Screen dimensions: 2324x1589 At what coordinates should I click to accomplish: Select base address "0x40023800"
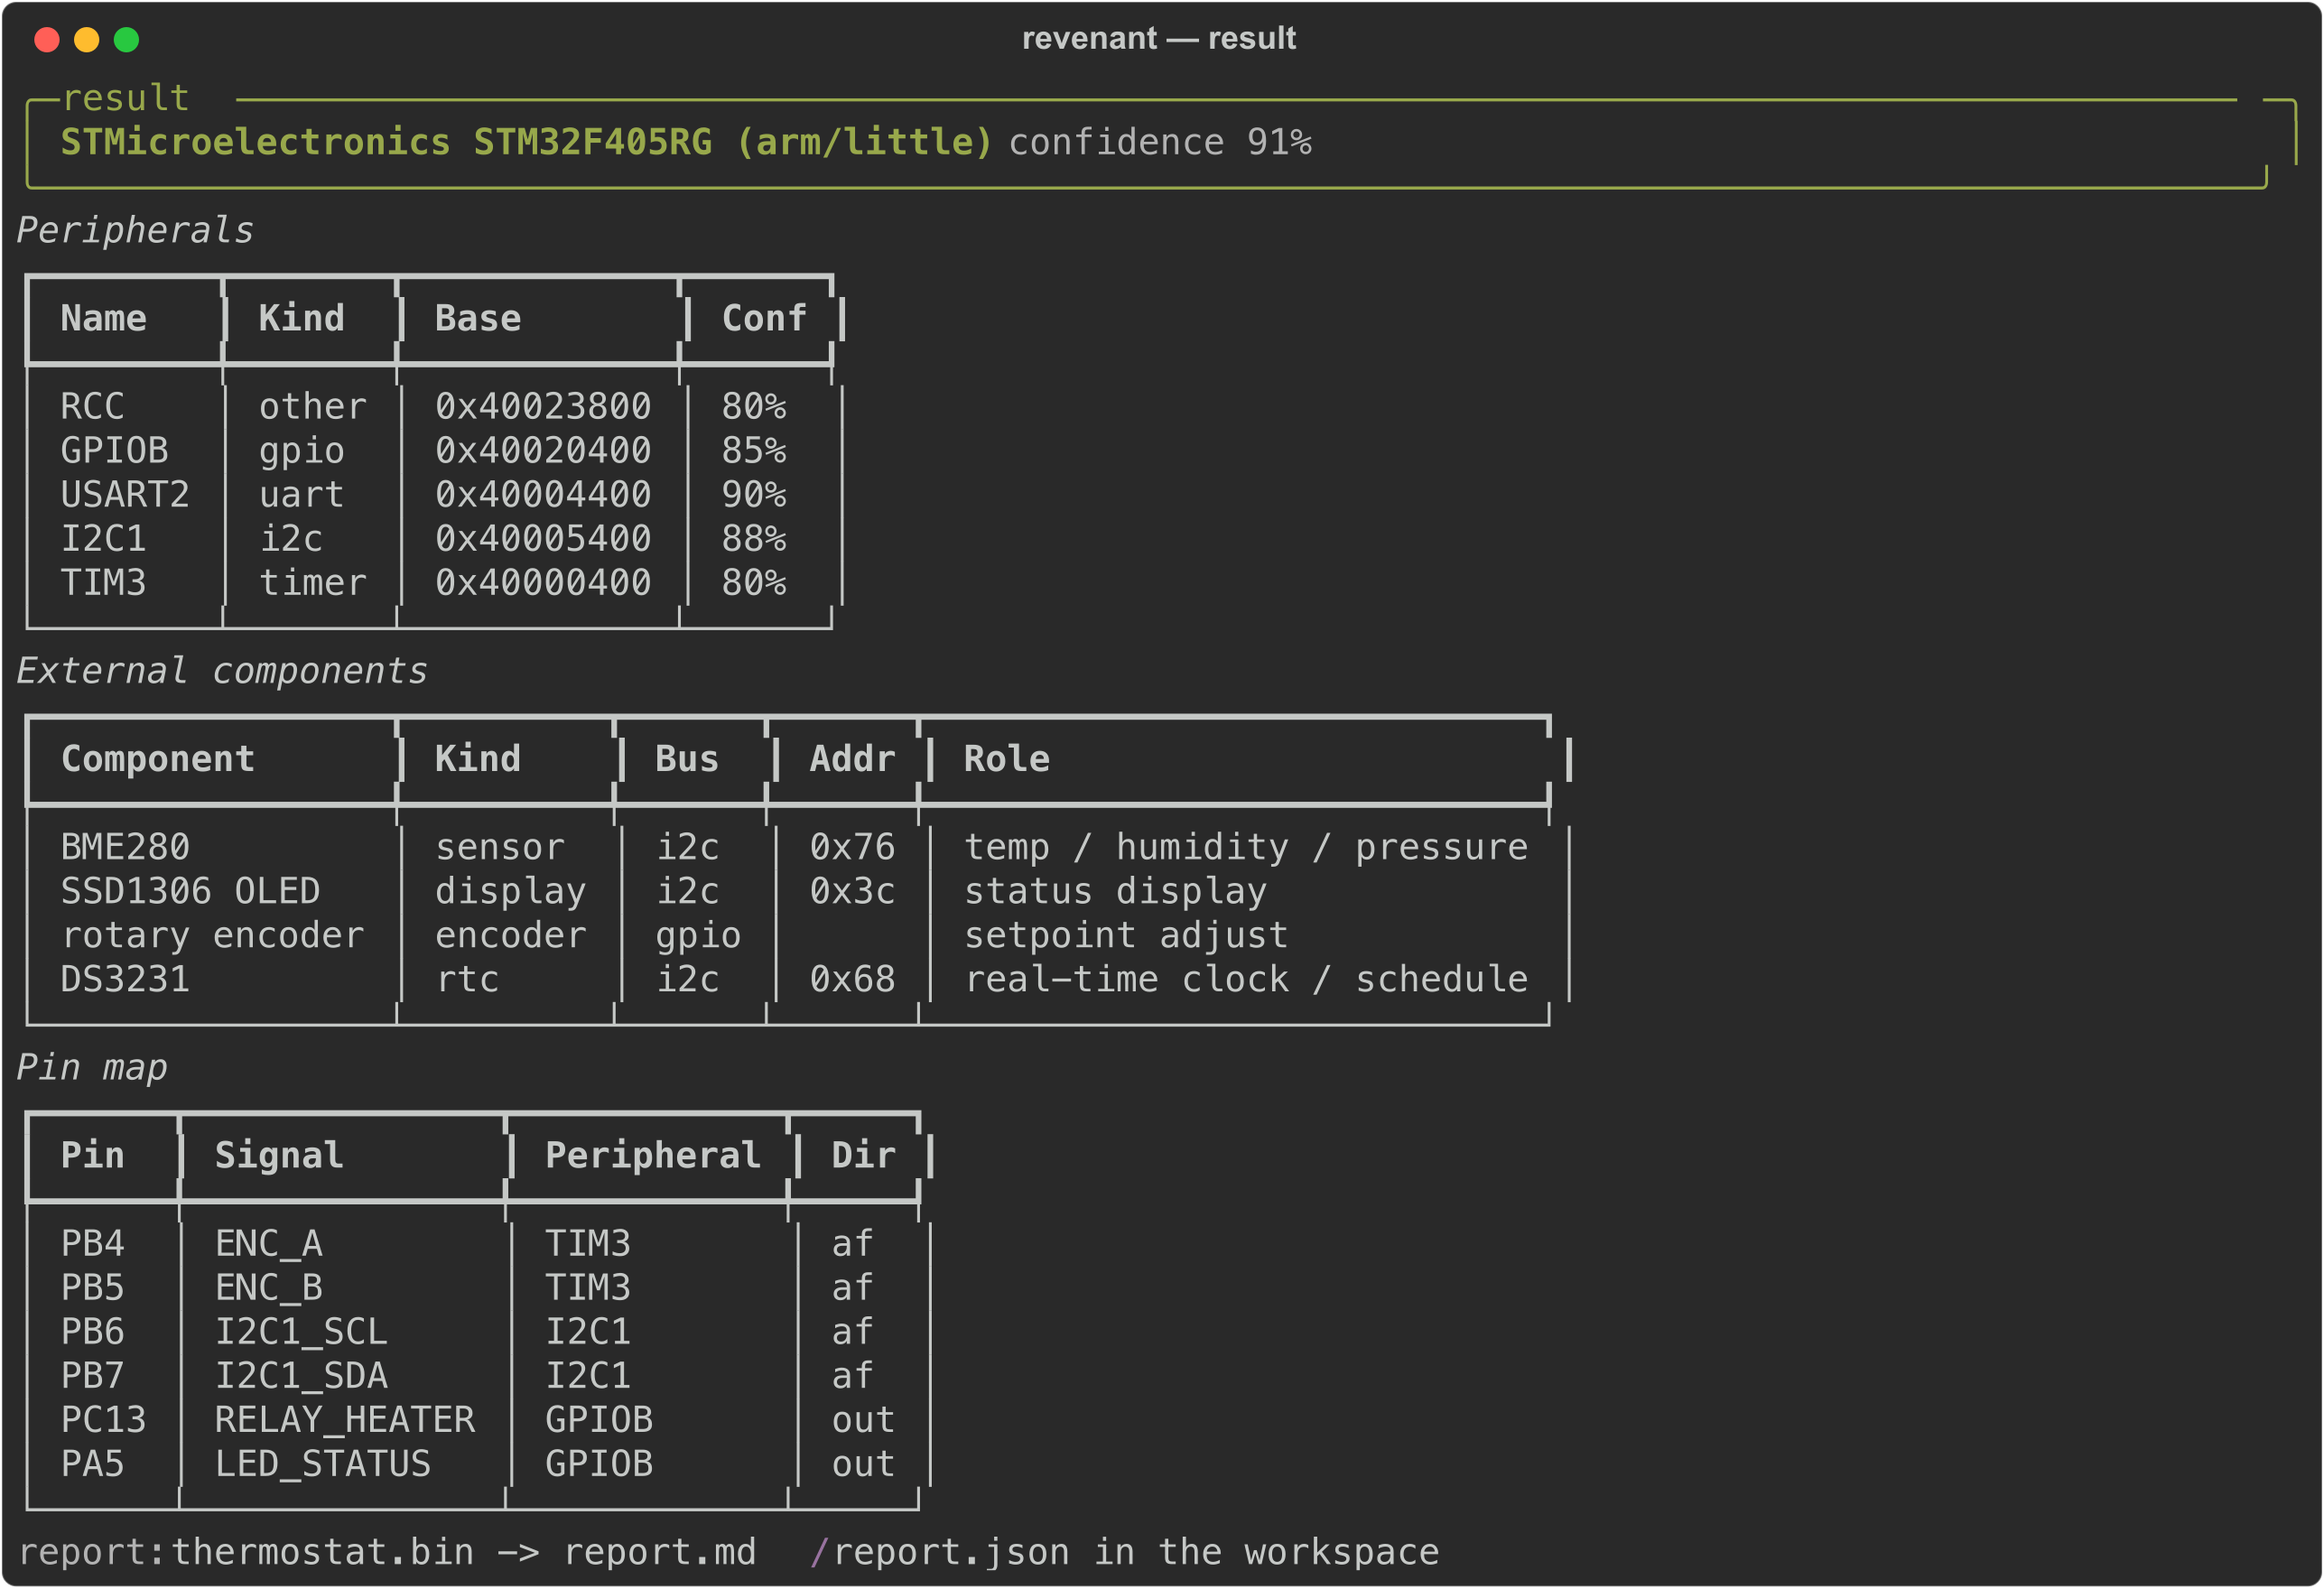tap(543, 407)
